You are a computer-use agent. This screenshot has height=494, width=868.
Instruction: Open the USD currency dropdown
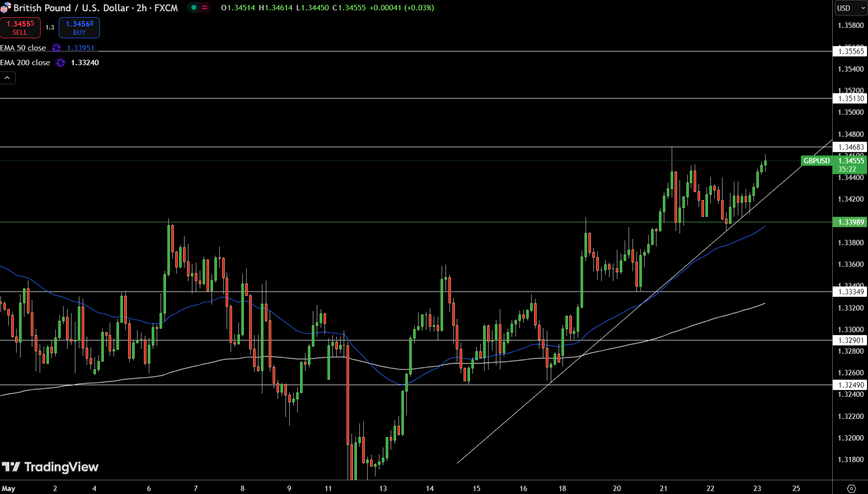pos(851,8)
